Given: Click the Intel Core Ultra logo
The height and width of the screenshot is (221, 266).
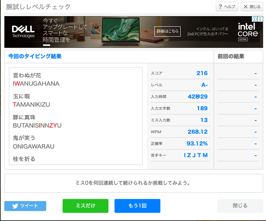Looking at the screenshot, I should 248,32.
